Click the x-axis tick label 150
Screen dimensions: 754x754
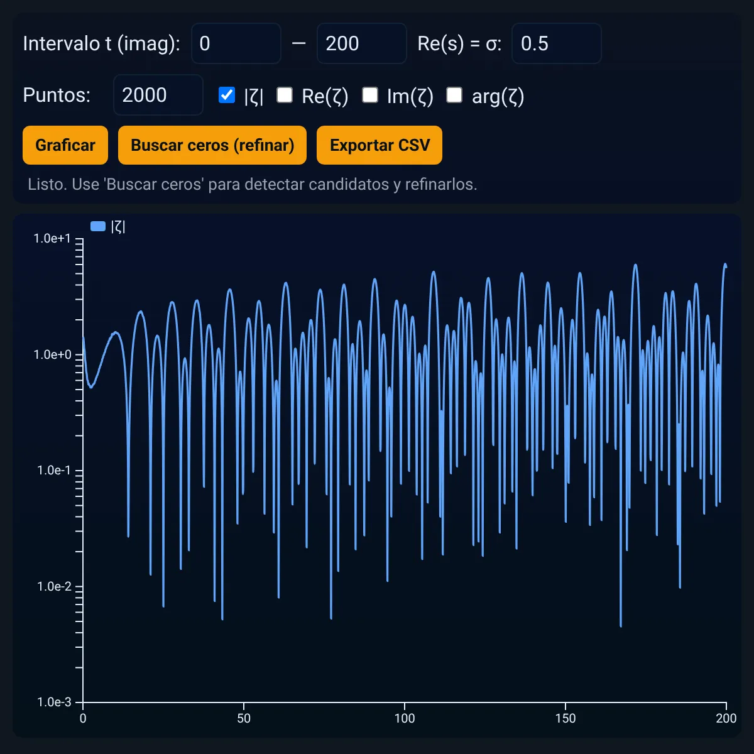coord(565,718)
